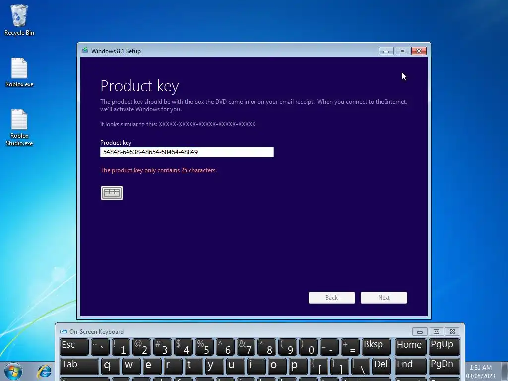The width and height of the screenshot is (508, 381).
Task: Tap the Esc key on the keyboard
Action: pyautogui.click(x=74, y=347)
